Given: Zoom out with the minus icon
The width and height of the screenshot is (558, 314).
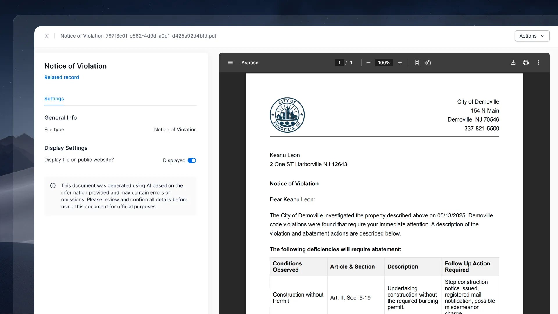Looking at the screenshot, I should coord(368,63).
